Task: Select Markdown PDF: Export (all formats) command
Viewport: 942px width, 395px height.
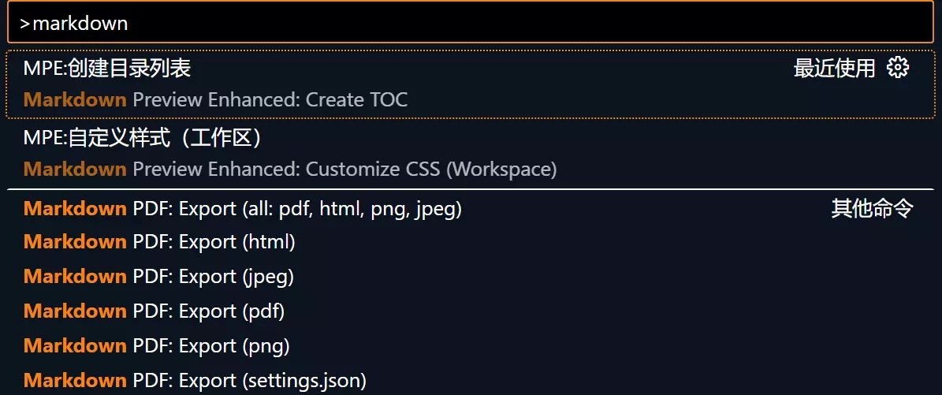Action: pos(243,209)
